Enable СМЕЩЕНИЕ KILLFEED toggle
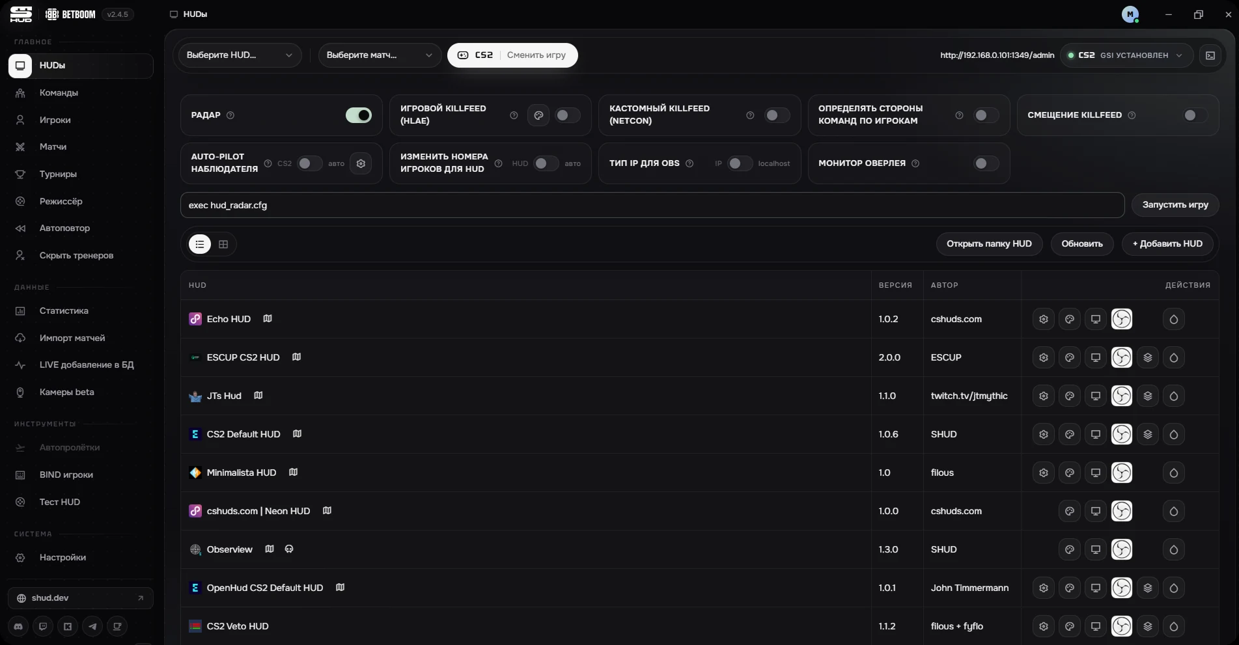1239x645 pixels. pyautogui.click(x=1195, y=115)
